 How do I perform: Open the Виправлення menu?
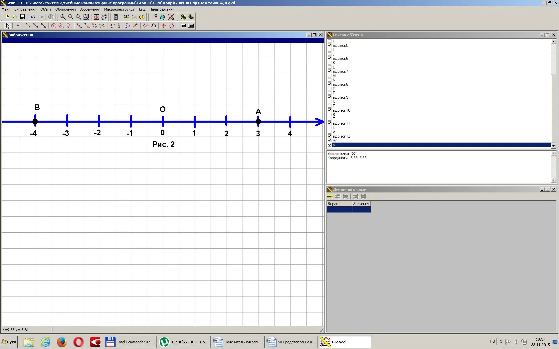25,9
